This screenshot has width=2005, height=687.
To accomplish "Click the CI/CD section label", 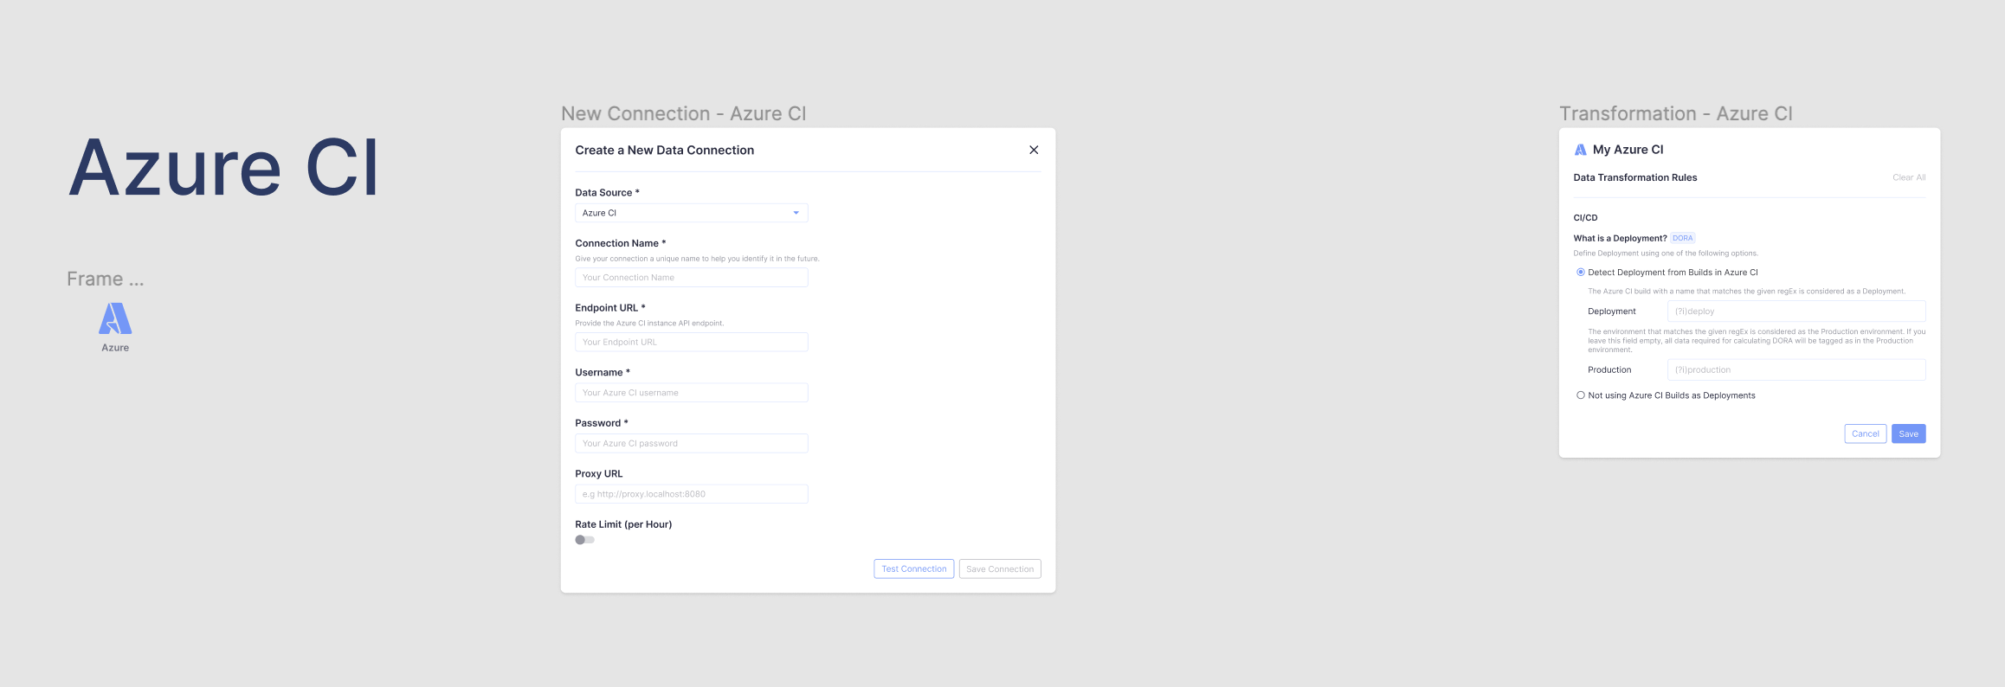I will pyautogui.click(x=1585, y=218).
